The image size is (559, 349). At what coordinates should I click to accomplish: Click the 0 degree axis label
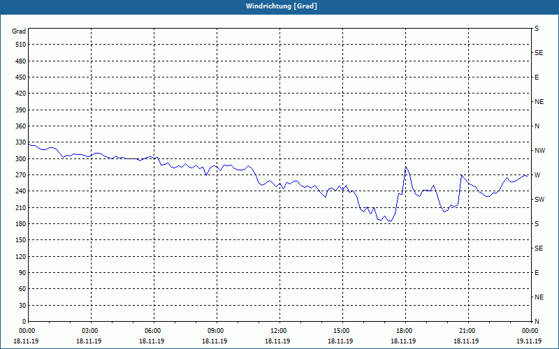point(24,322)
